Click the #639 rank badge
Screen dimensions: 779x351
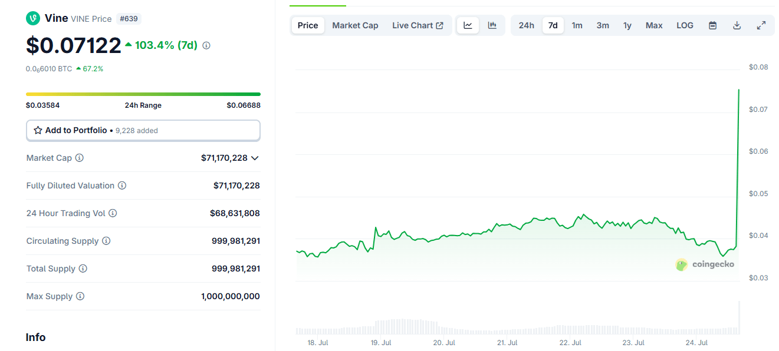(x=129, y=19)
